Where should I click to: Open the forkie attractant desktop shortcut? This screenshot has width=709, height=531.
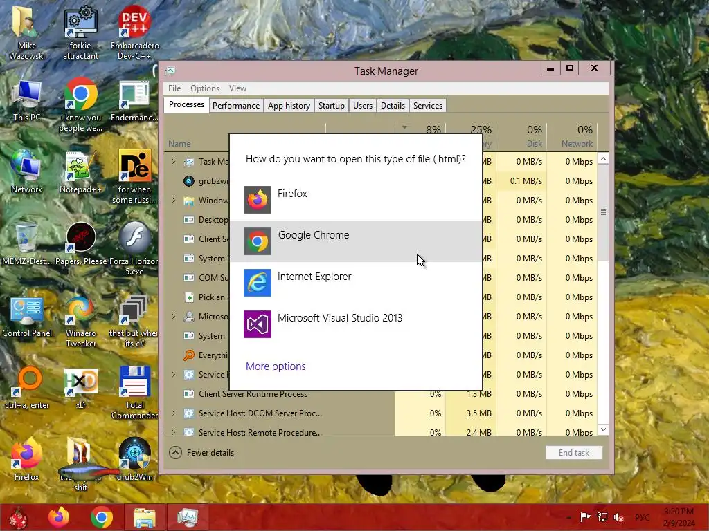click(80, 32)
